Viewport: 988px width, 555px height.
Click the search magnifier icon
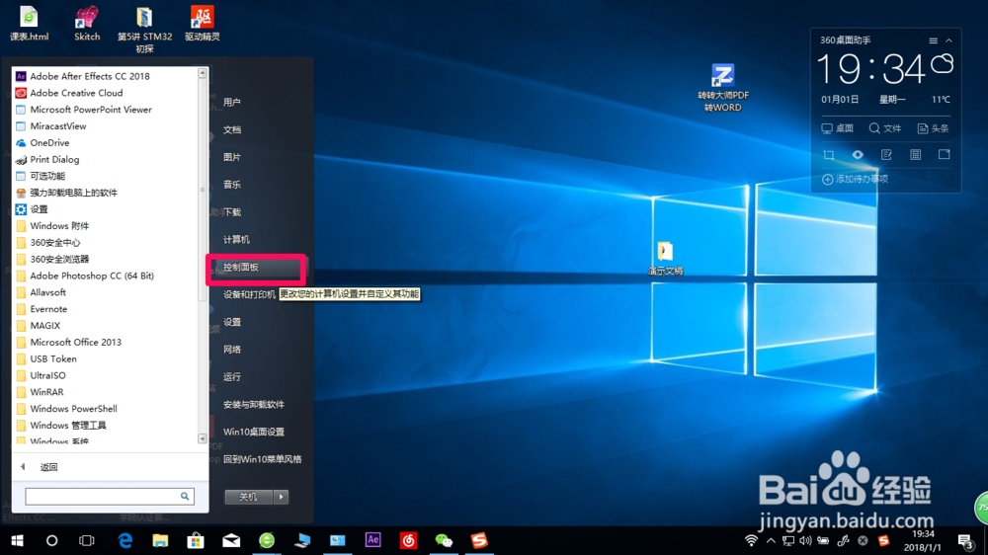click(x=185, y=497)
